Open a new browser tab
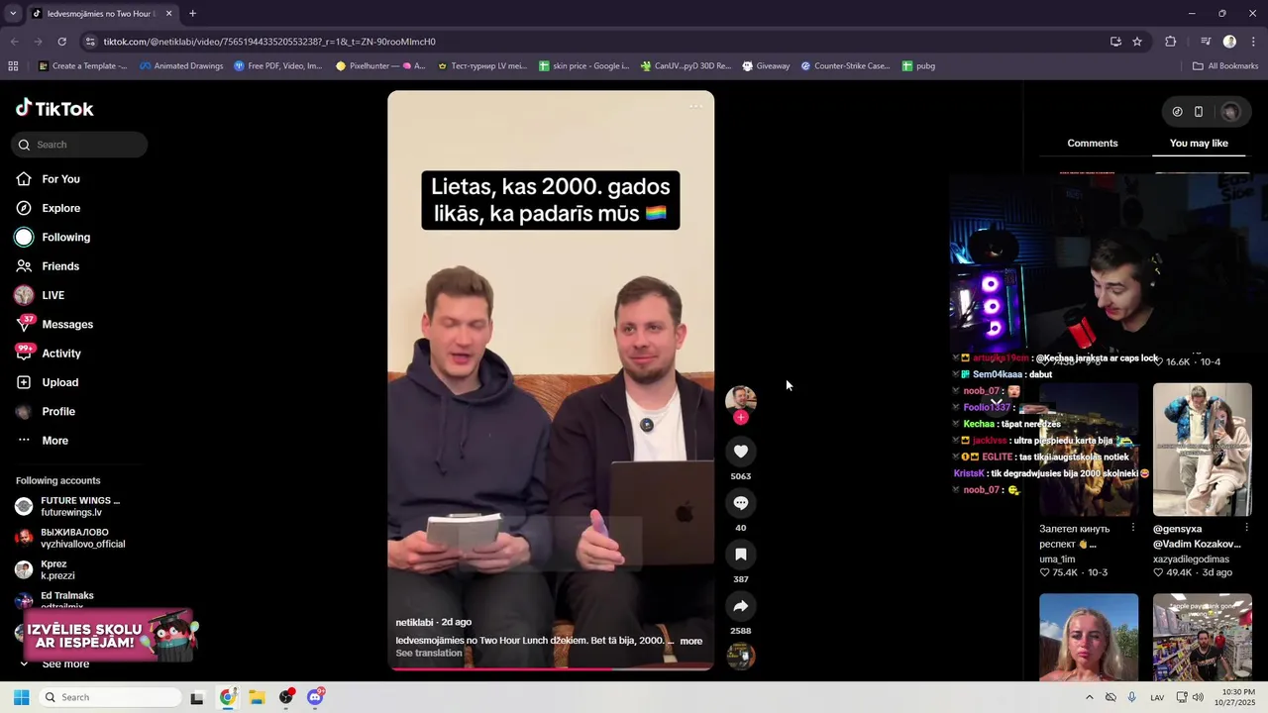This screenshot has width=1268, height=713. (x=192, y=14)
